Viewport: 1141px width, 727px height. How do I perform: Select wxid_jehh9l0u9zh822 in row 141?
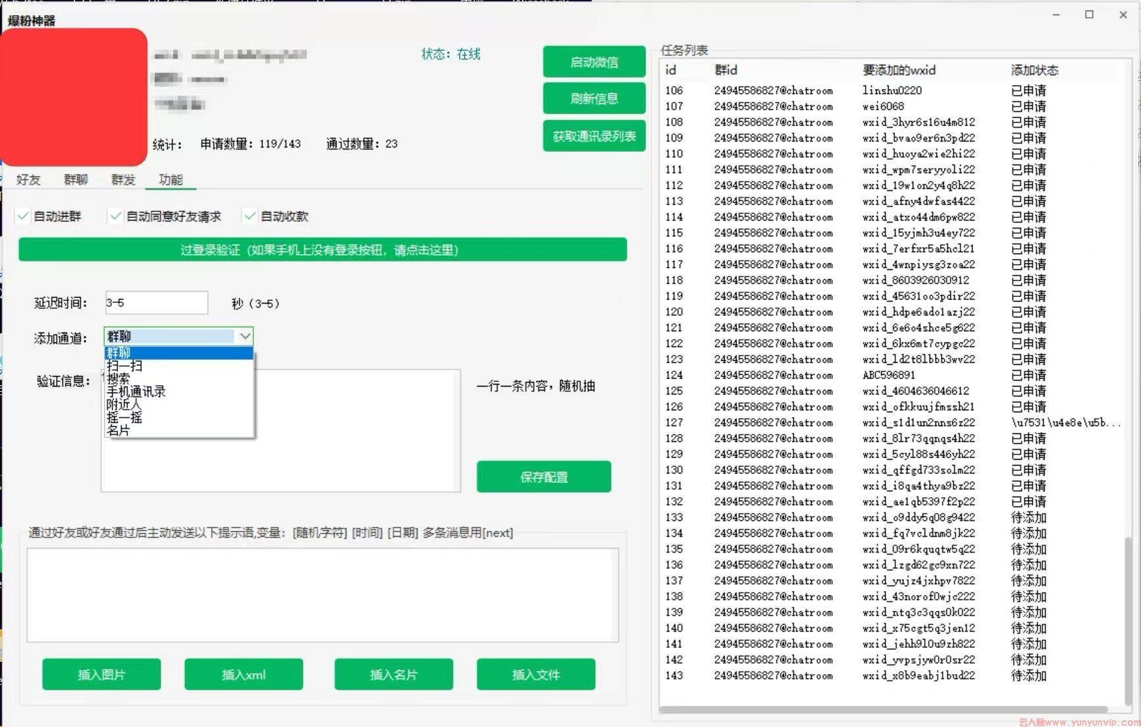point(918,643)
